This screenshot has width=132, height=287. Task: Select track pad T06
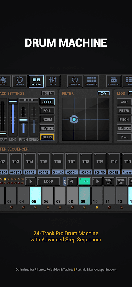click(58, 161)
